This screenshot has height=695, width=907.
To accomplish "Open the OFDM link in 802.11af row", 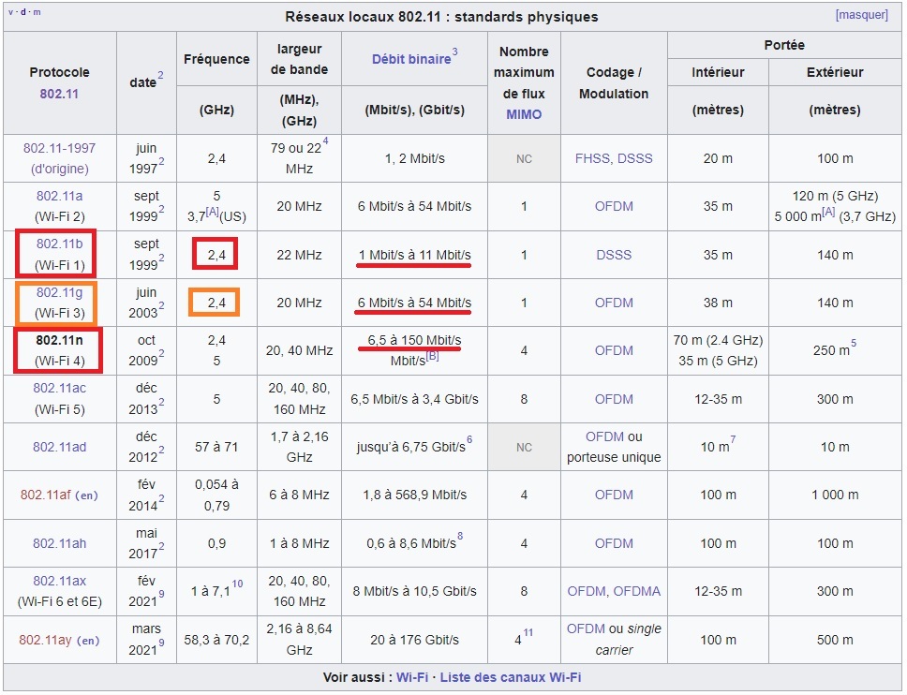I will click(614, 495).
